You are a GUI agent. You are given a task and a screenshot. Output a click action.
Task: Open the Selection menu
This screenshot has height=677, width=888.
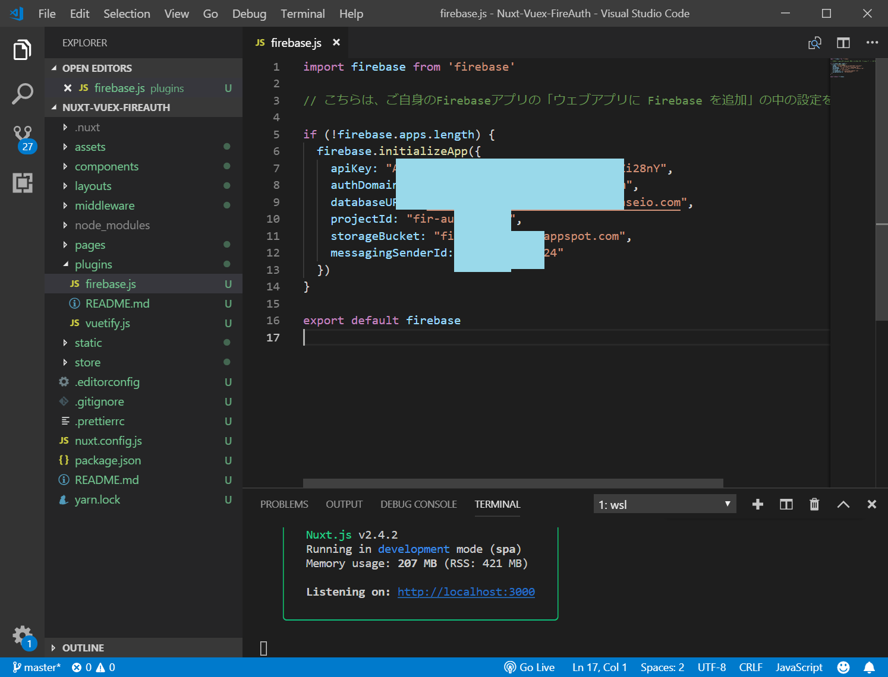[127, 14]
